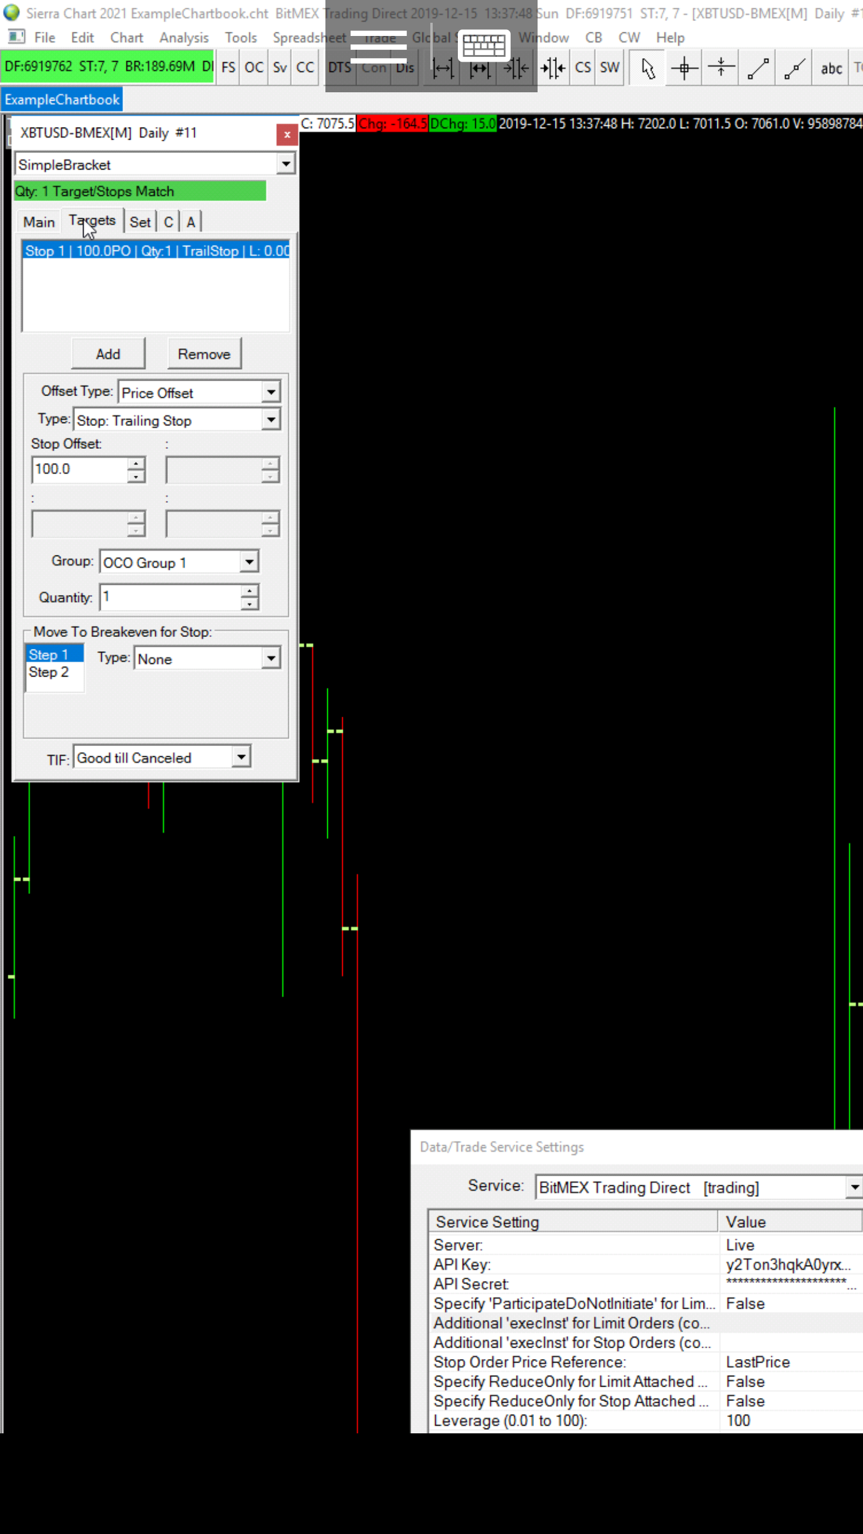Open the File menu

click(45, 38)
